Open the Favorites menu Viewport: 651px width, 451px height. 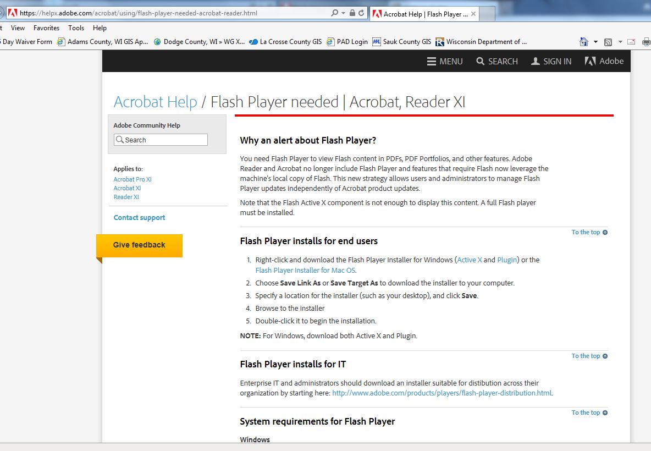[46, 28]
